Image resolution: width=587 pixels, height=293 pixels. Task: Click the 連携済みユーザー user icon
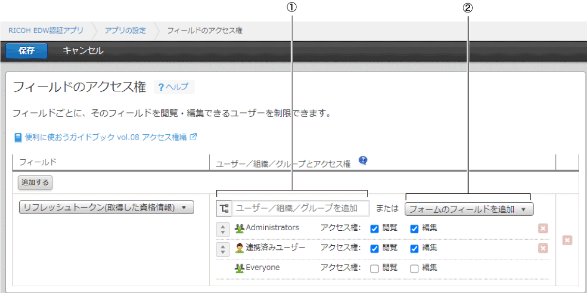[x=239, y=248]
